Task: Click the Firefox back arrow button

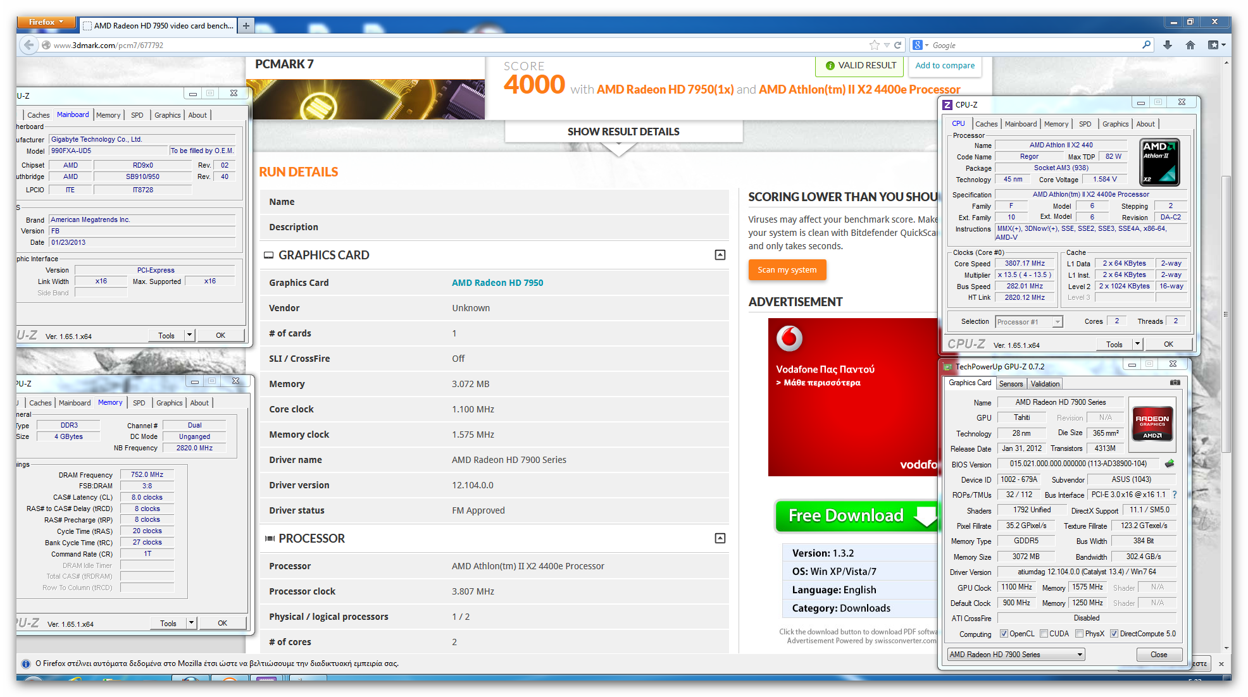Action: 28,45
